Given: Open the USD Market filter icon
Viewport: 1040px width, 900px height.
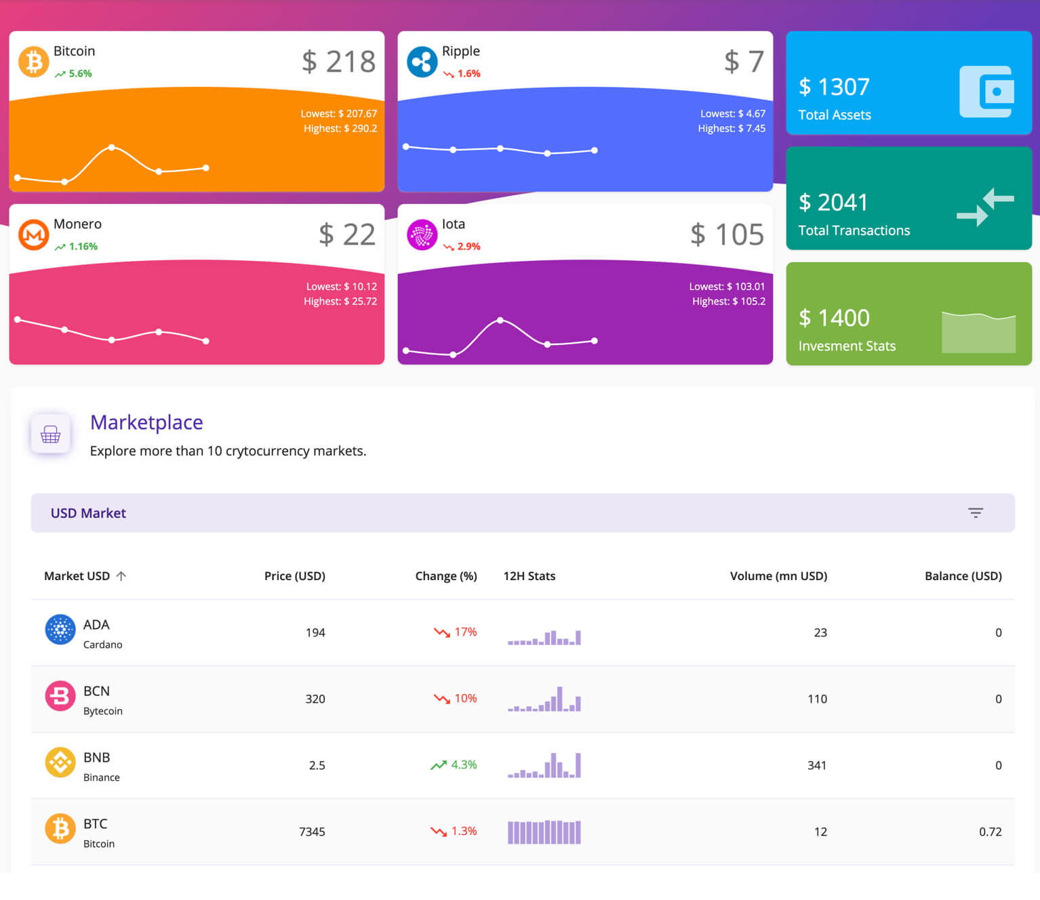Looking at the screenshot, I should 975,513.
